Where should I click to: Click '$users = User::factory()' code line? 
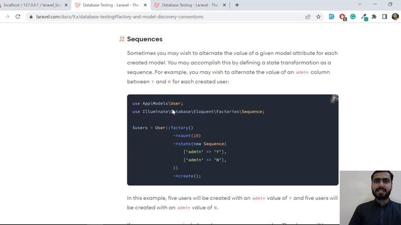163,127
